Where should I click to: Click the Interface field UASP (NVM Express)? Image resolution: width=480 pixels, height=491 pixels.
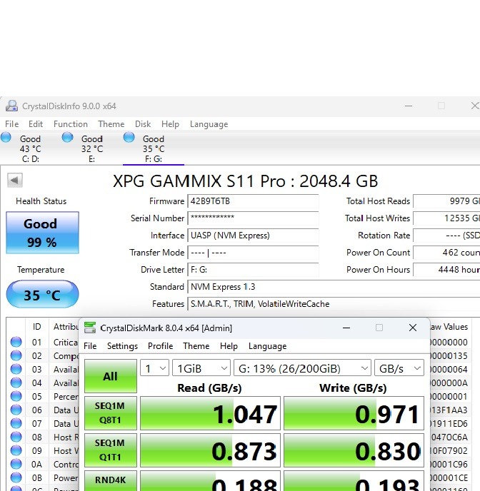[x=253, y=236]
